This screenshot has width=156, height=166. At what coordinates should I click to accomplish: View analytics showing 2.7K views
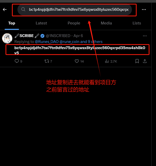pos(107,61)
